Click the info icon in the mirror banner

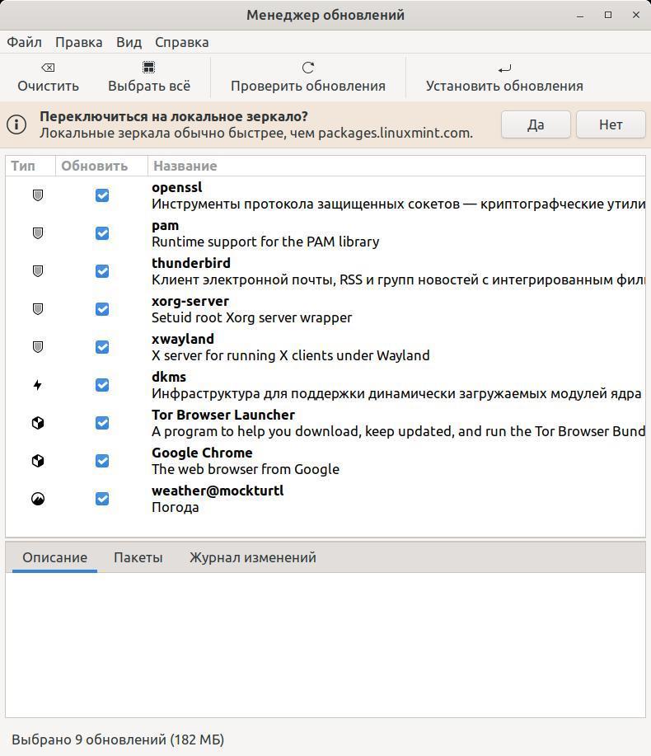point(16,124)
